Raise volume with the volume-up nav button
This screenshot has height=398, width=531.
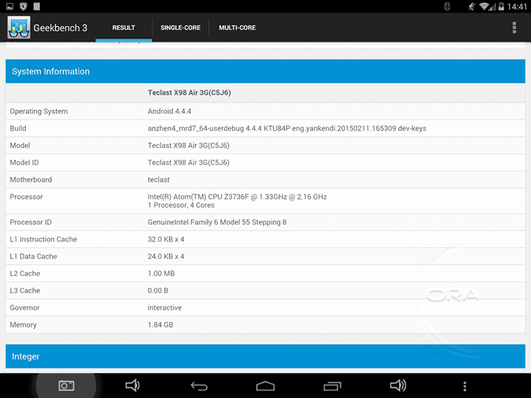pos(398,385)
